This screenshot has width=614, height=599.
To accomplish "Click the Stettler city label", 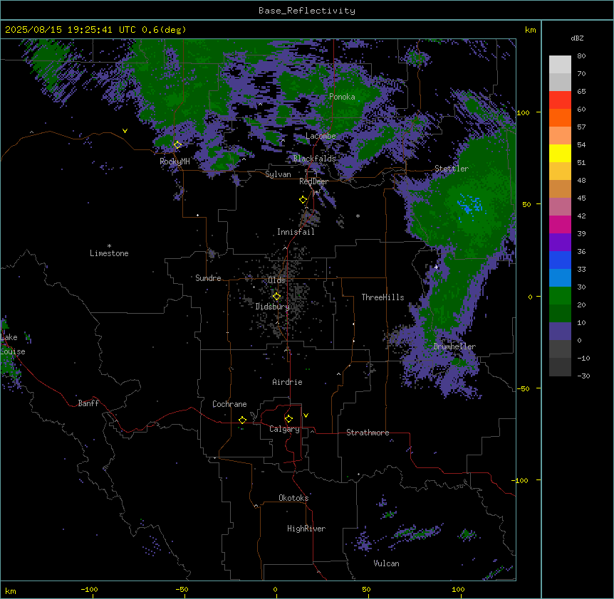I will coord(452,169).
